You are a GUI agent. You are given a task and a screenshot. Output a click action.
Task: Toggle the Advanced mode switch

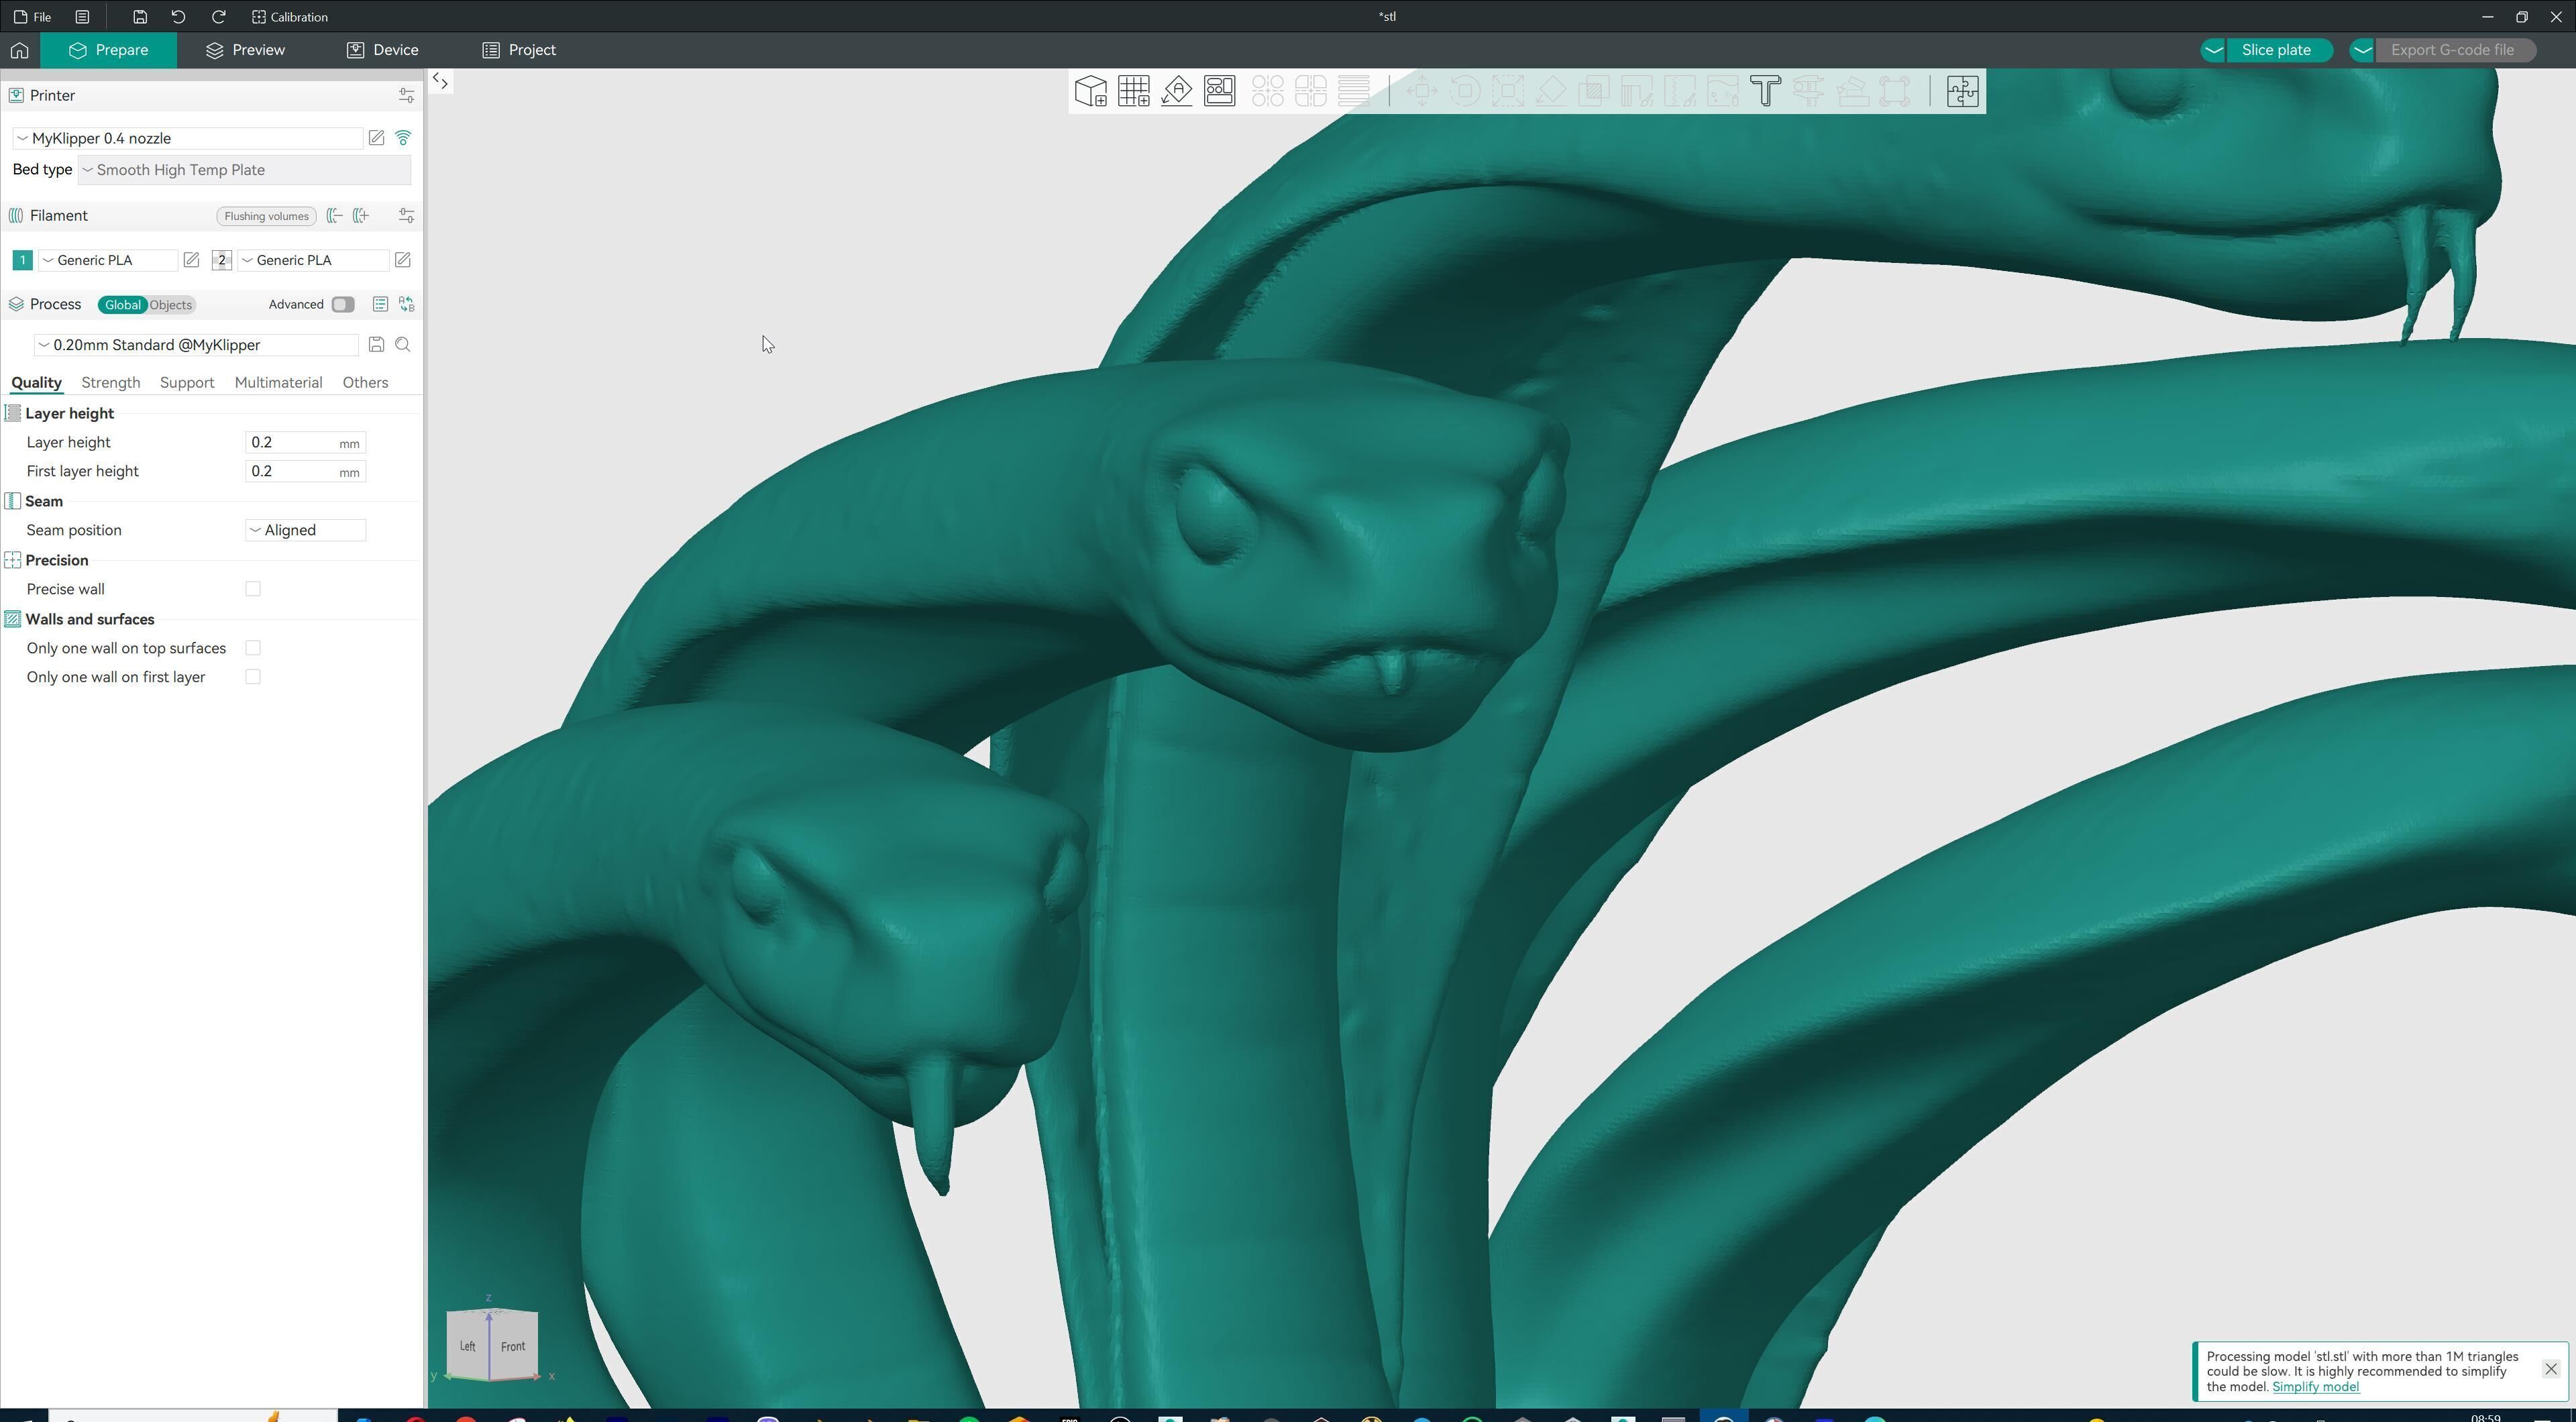343,305
